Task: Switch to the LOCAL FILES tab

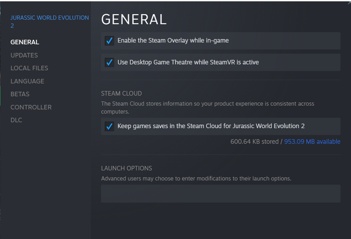Action: click(29, 68)
